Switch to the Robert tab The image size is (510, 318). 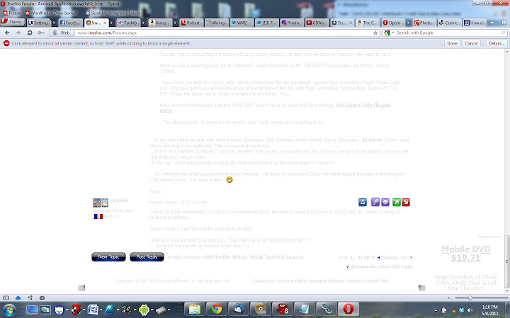tap(191, 23)
